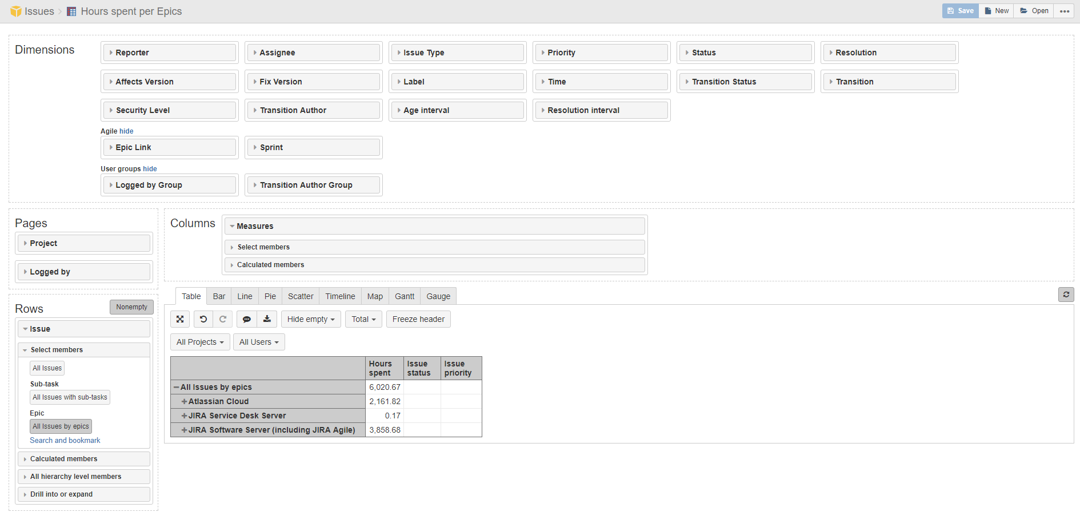Undo the last report change
This screenshot has width=1080, height=516.
pos(203,319)
